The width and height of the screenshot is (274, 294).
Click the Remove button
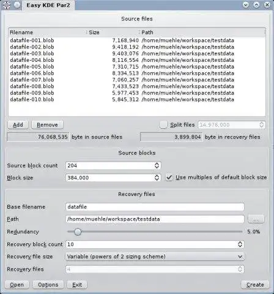47,125
